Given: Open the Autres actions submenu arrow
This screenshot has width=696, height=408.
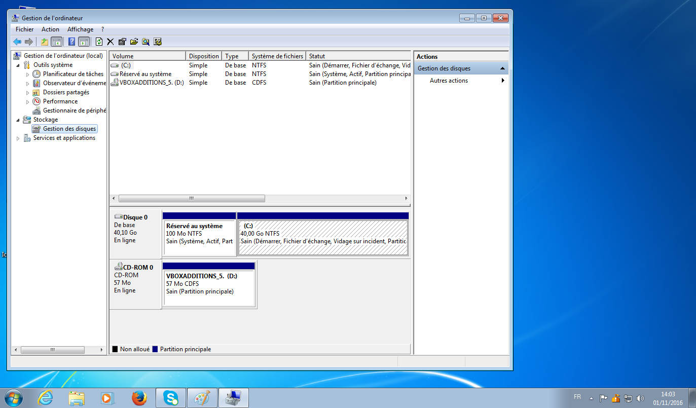Looking at the screenshot, I should coord(502,81).
